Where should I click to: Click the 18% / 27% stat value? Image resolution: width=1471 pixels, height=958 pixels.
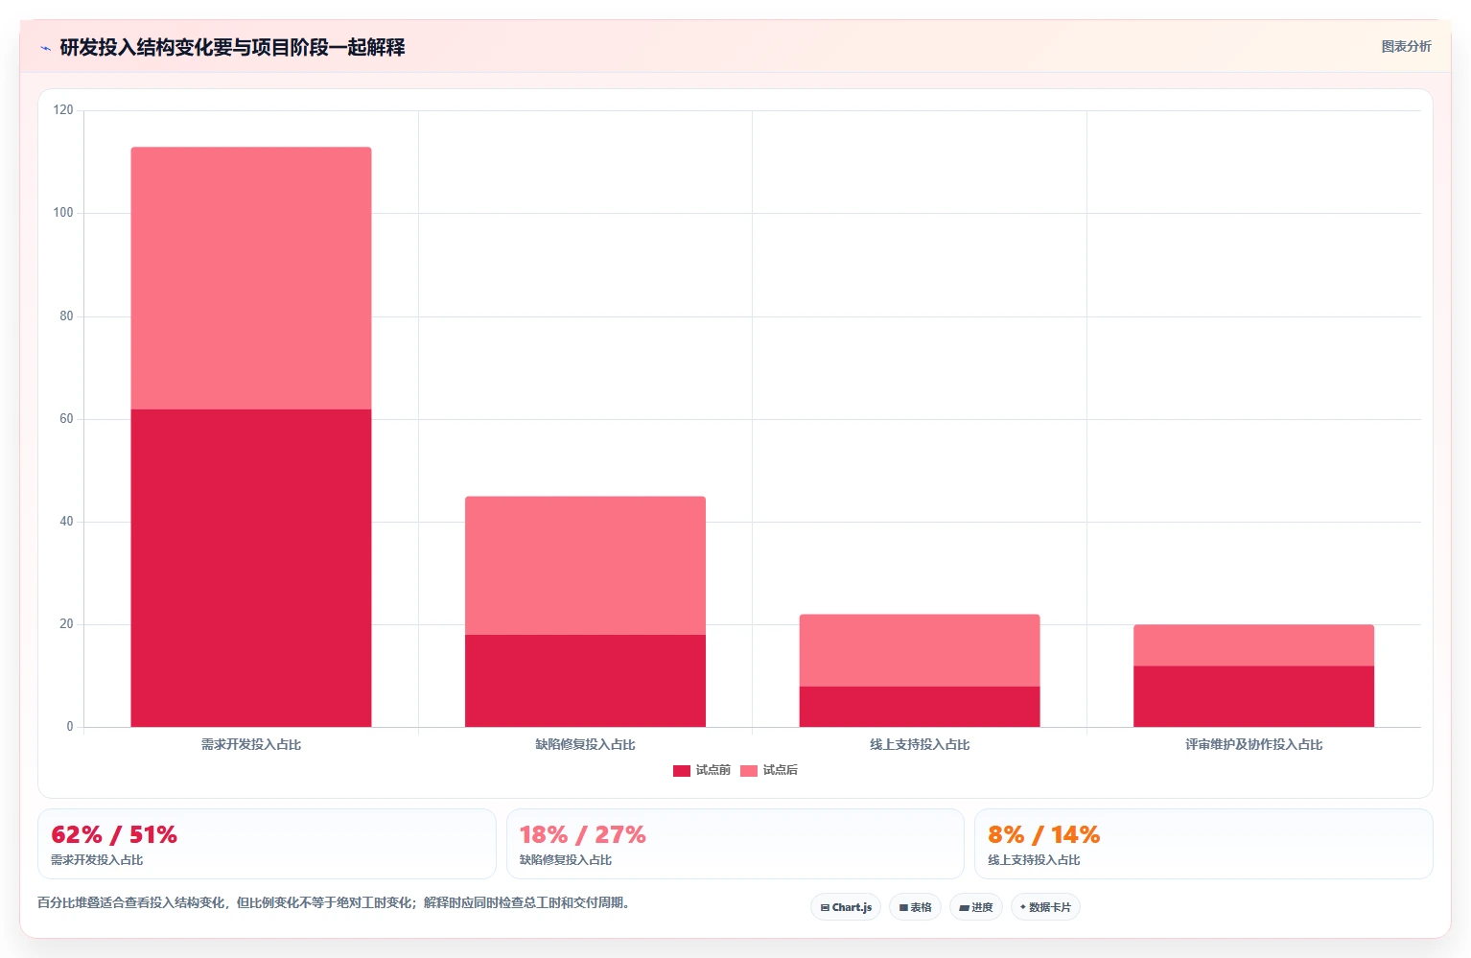(x=582, y=835)
